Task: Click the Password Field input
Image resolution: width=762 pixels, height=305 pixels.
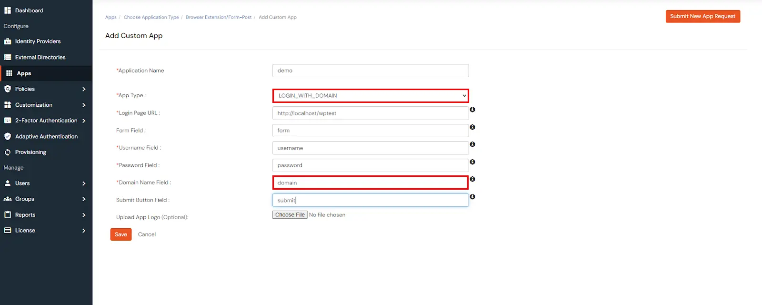Action: click(371, 165)
